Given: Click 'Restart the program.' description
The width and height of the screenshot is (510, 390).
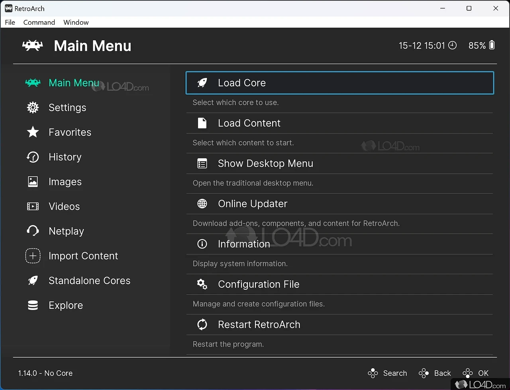Looking at the screenshot, I should (228, 344).
